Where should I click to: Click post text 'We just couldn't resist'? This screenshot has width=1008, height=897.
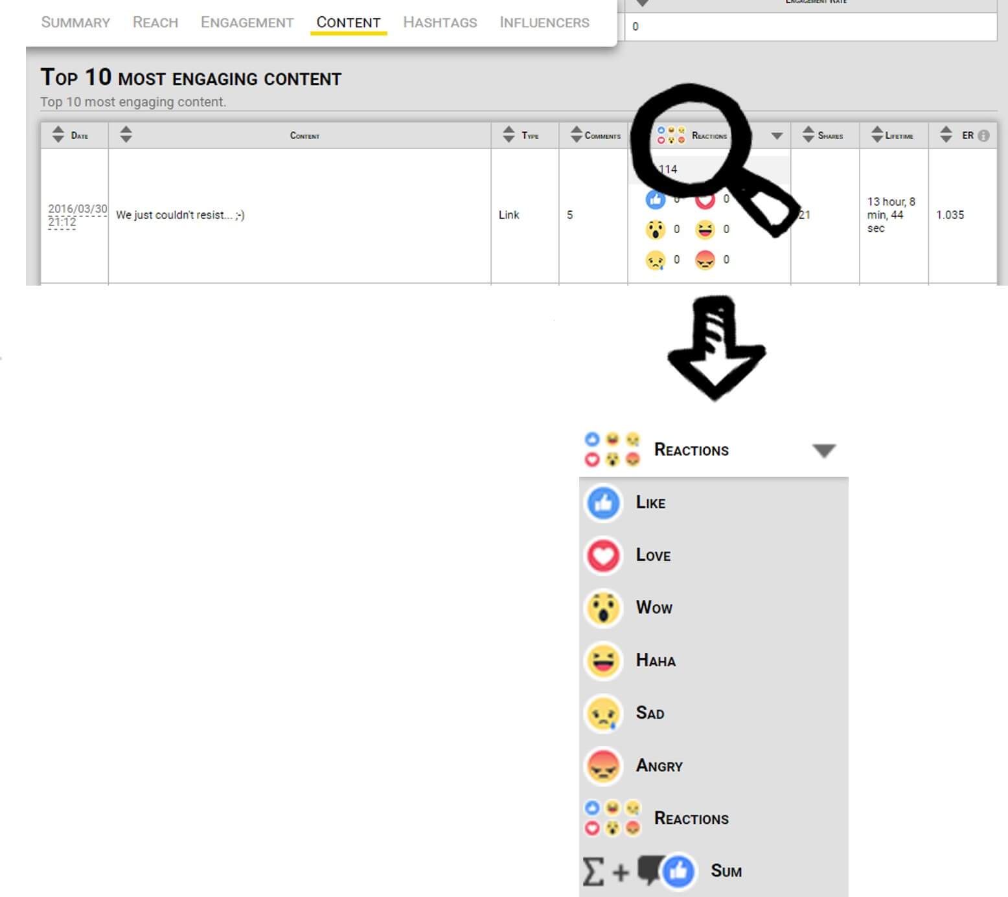coord(180,215)
